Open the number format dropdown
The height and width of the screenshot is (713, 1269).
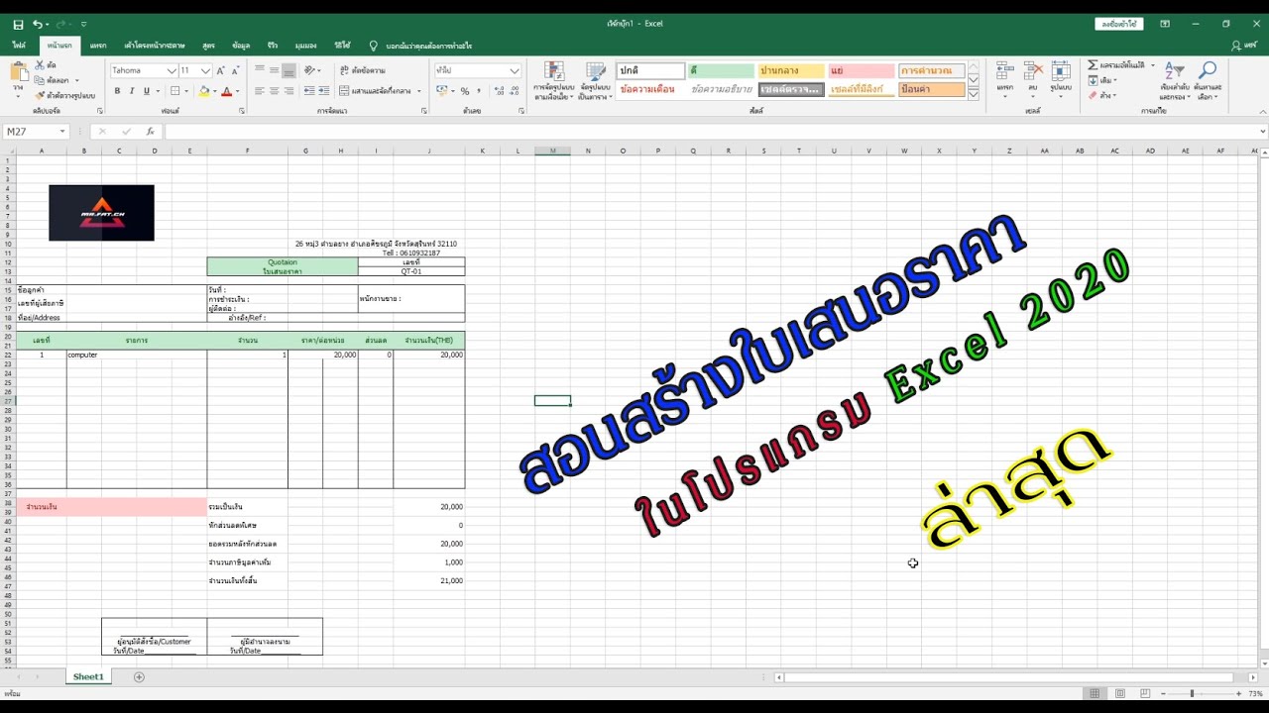click(515, 70)
